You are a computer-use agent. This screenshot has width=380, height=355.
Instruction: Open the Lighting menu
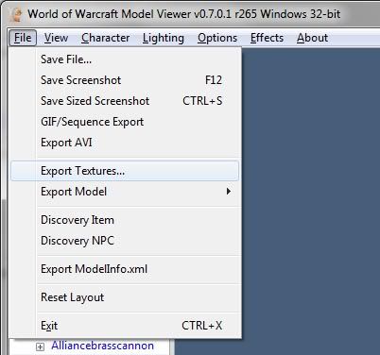(164, 38)
